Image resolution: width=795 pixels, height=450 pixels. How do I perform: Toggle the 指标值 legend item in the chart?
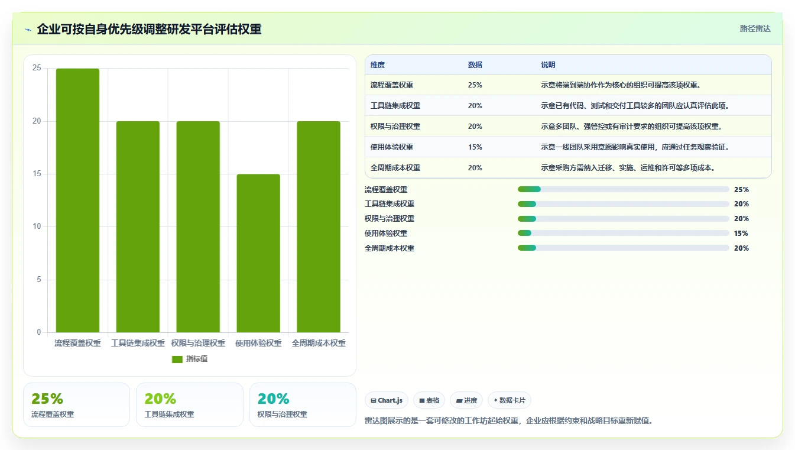pos(190,359)
